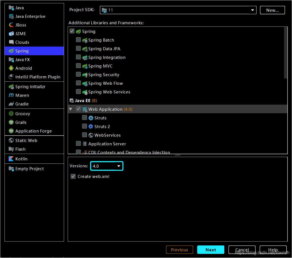Click the Empty Project icon

tap(11, 169)
